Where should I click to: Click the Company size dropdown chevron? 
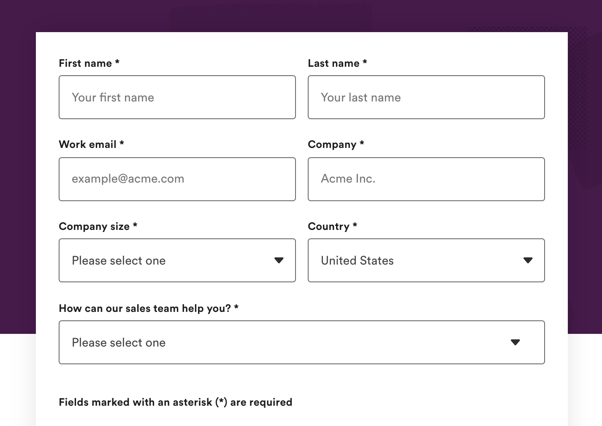279,260
